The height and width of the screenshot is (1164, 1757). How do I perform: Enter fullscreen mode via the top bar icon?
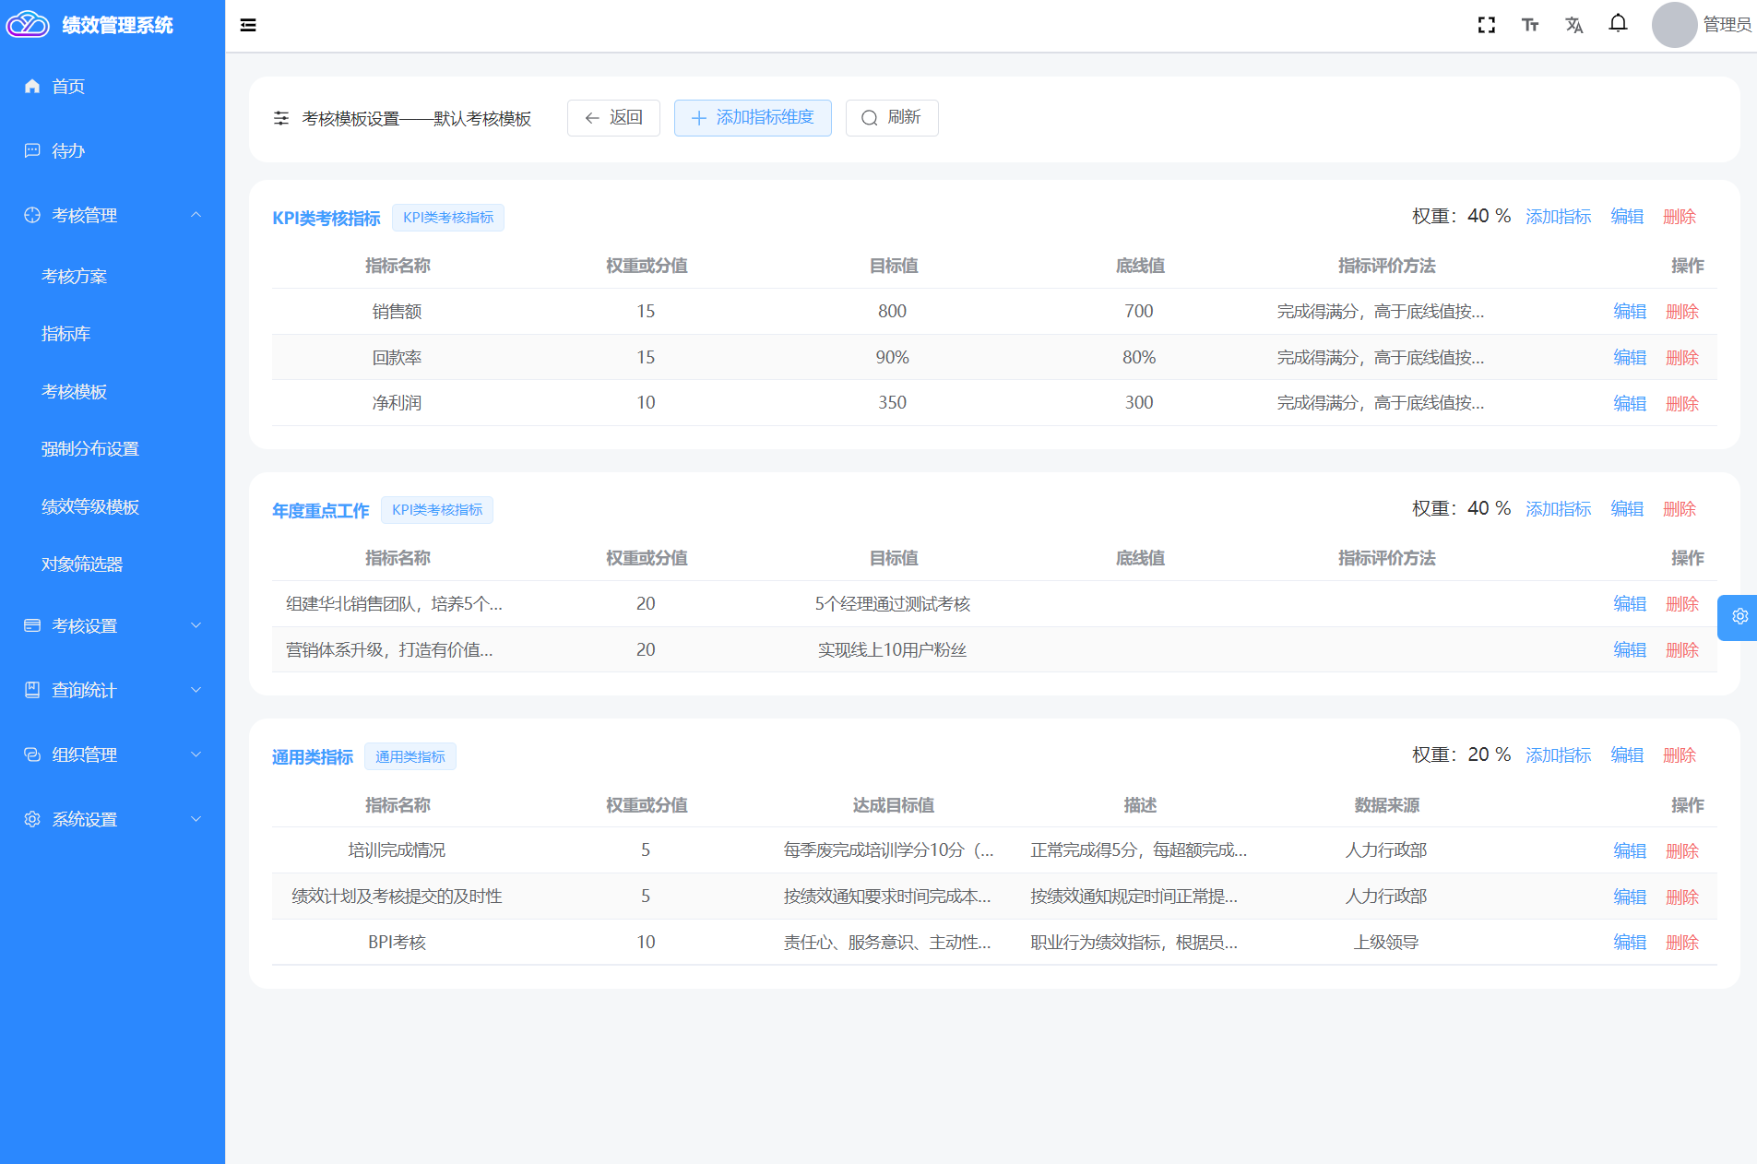pyautogui.click(x=1486, y=25)
